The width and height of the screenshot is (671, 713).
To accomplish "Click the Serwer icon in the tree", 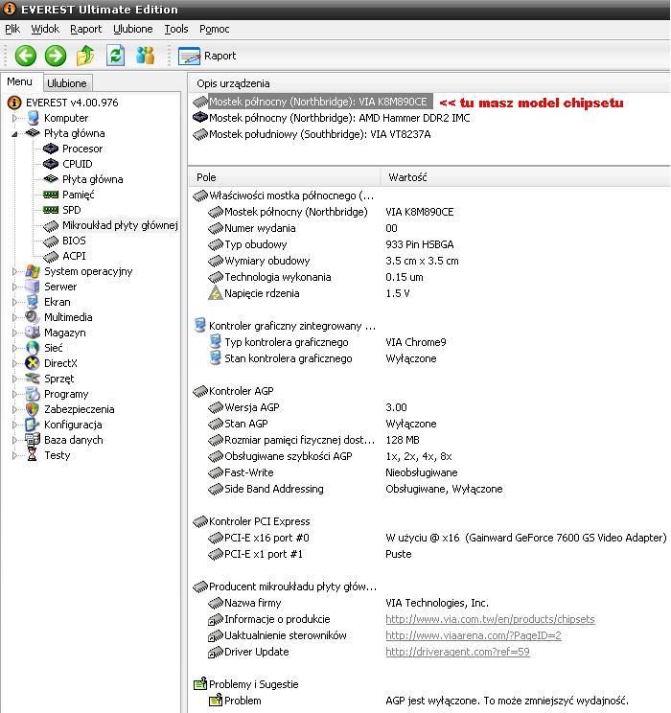I will coord(33,287).
